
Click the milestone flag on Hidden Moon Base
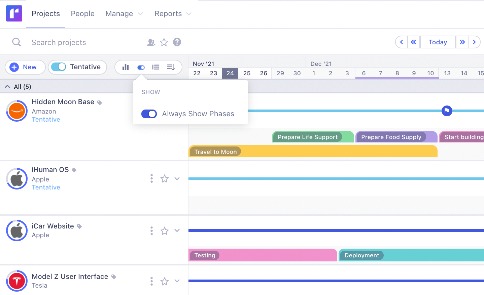pyautogui.click(x=447, y=111)
